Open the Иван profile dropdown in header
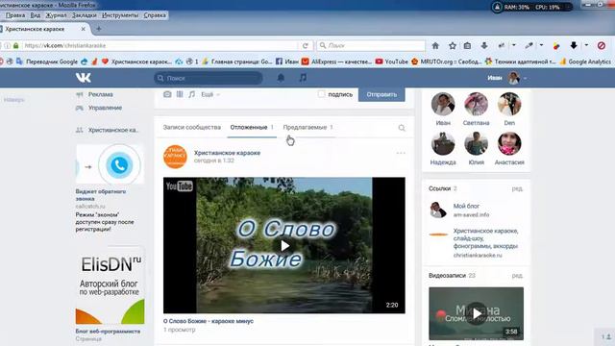615x346 pixels. pyautogui.click(x=507, y=78)
